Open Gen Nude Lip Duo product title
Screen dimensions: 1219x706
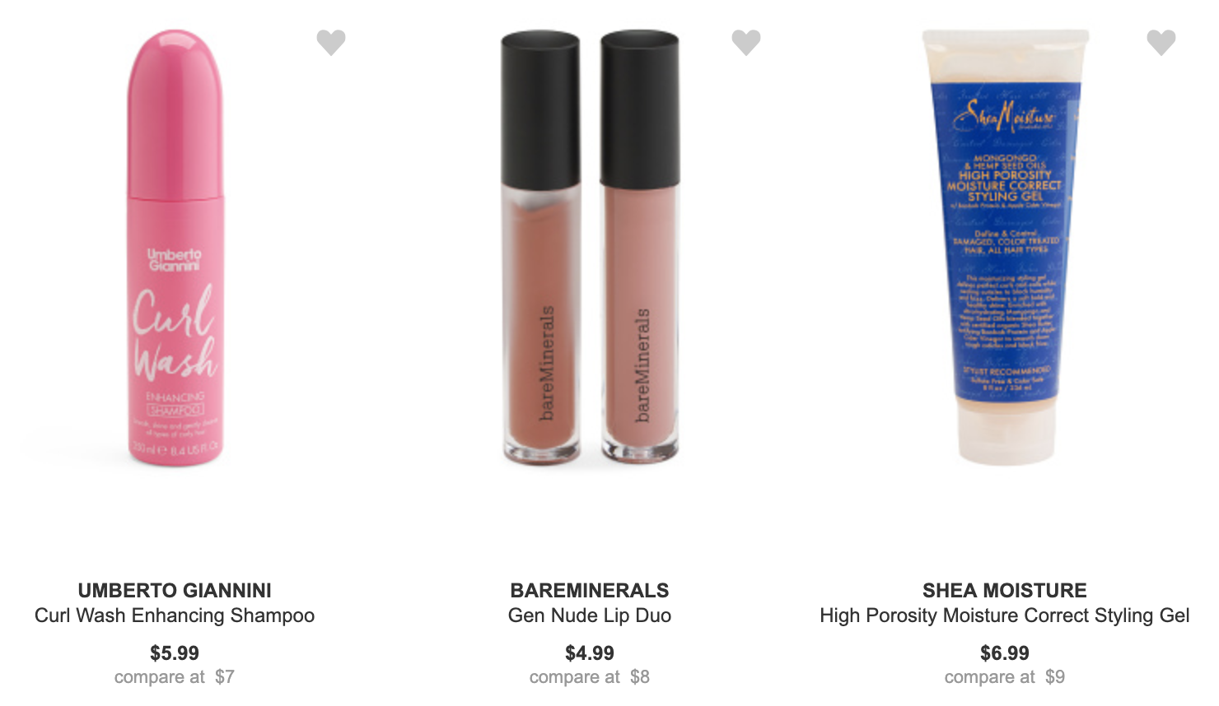coord(590,615)
